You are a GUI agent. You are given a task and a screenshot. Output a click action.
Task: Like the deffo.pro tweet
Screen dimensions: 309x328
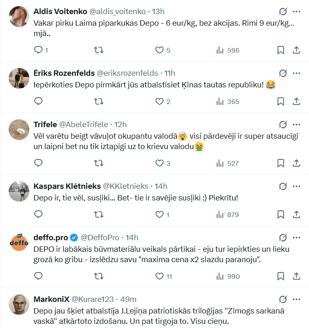click(x=160, y=276)
